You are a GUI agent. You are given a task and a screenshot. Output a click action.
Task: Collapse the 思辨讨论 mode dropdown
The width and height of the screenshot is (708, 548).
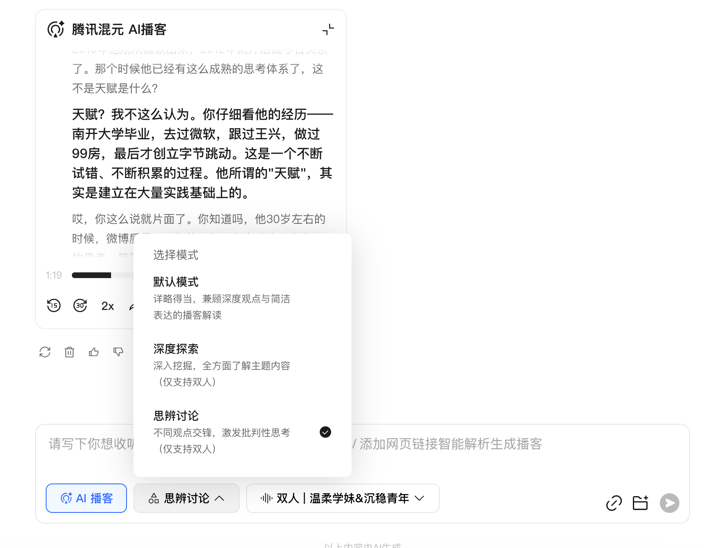point(186,498)
